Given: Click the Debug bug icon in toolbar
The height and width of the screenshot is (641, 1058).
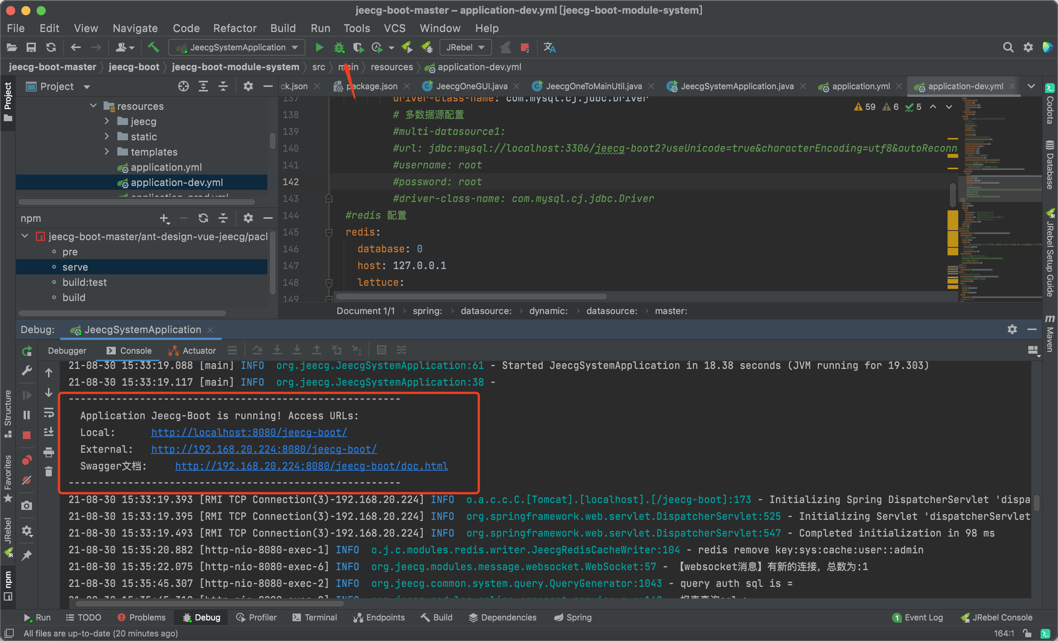Looking at the screenshot, I should click(339, 47).
